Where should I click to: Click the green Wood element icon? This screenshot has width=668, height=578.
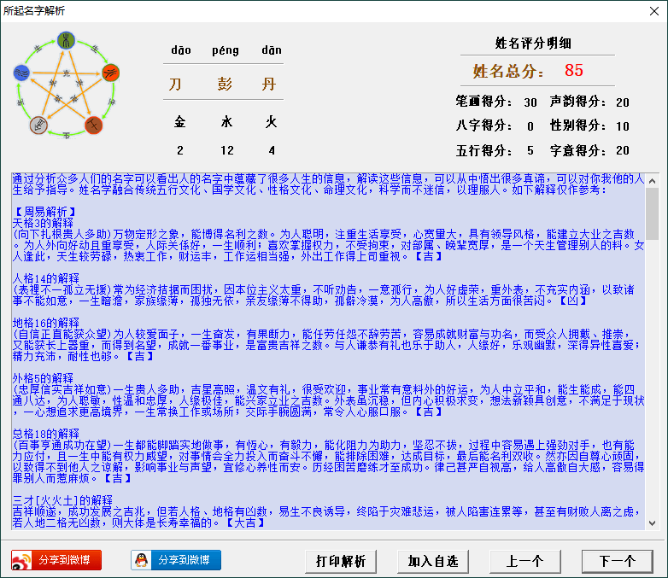click(x=67, y=40)
